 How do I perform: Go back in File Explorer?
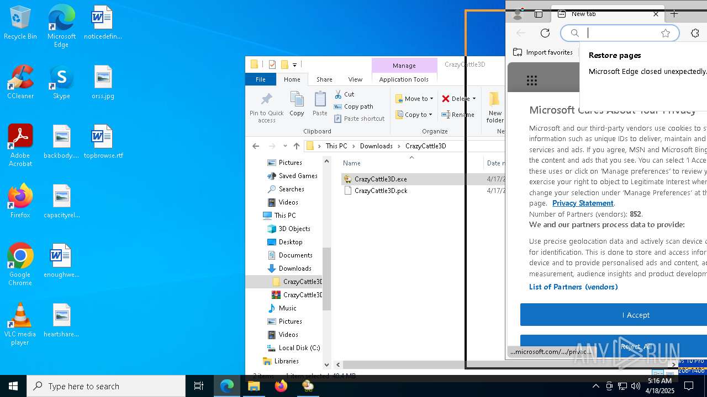[x=255, y=146]
